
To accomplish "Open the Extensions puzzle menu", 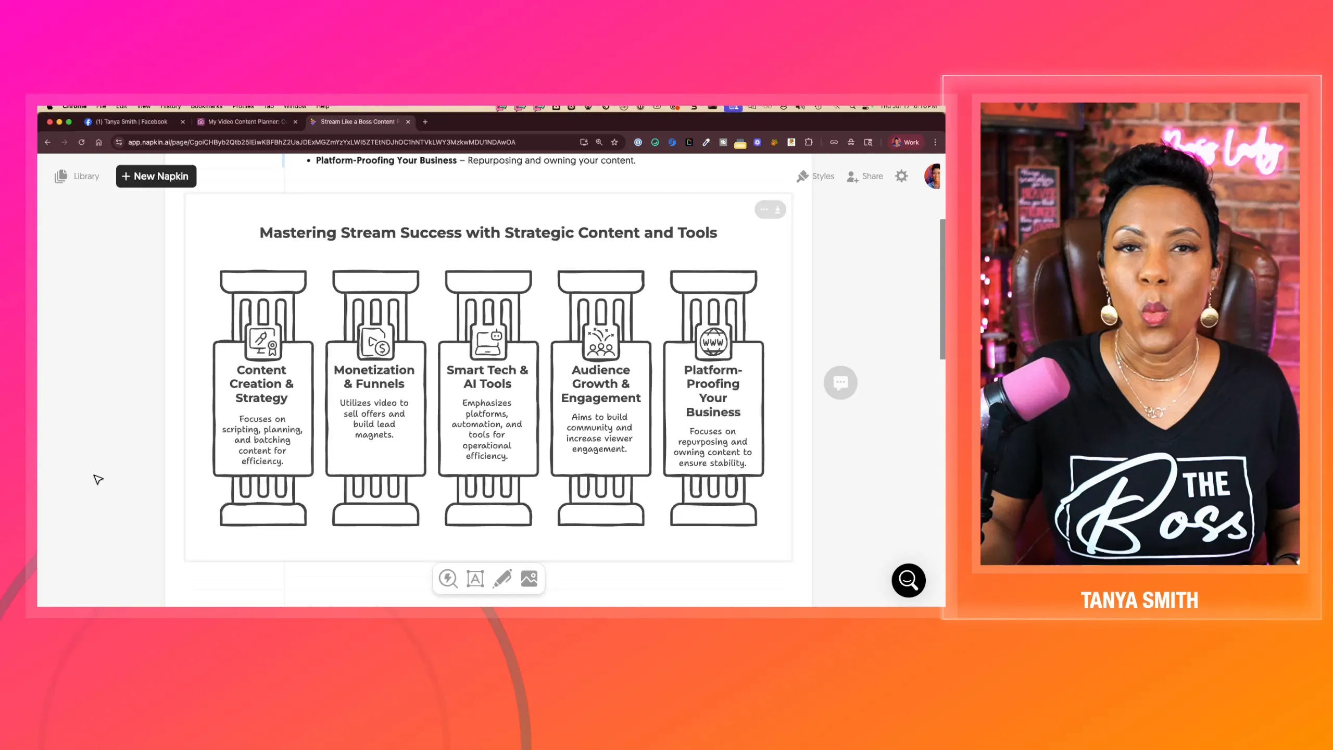I will [x=808, y=142].
